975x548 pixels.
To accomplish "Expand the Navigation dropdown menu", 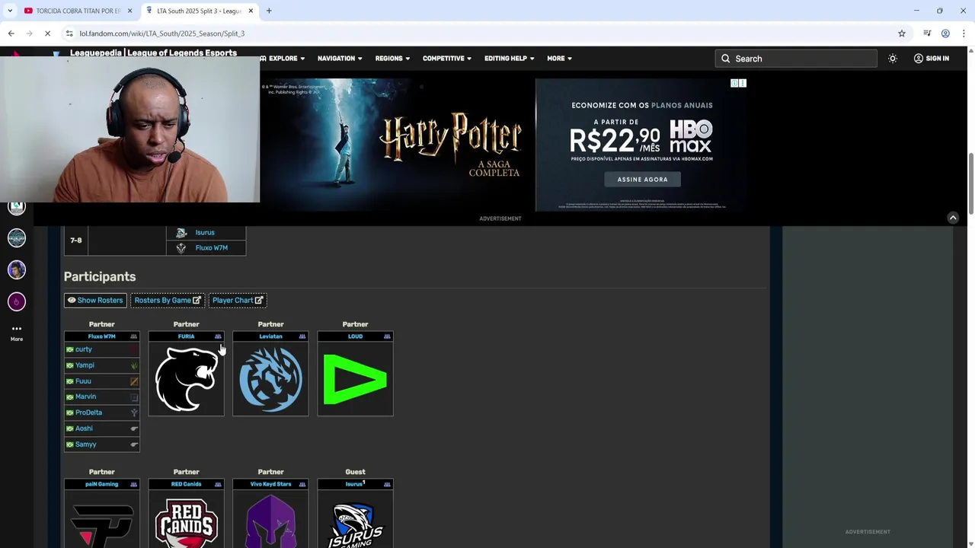I will [x=340, y=59].
